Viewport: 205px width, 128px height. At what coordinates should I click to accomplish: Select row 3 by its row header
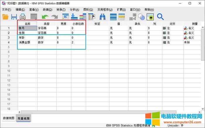tap(9, 38)
